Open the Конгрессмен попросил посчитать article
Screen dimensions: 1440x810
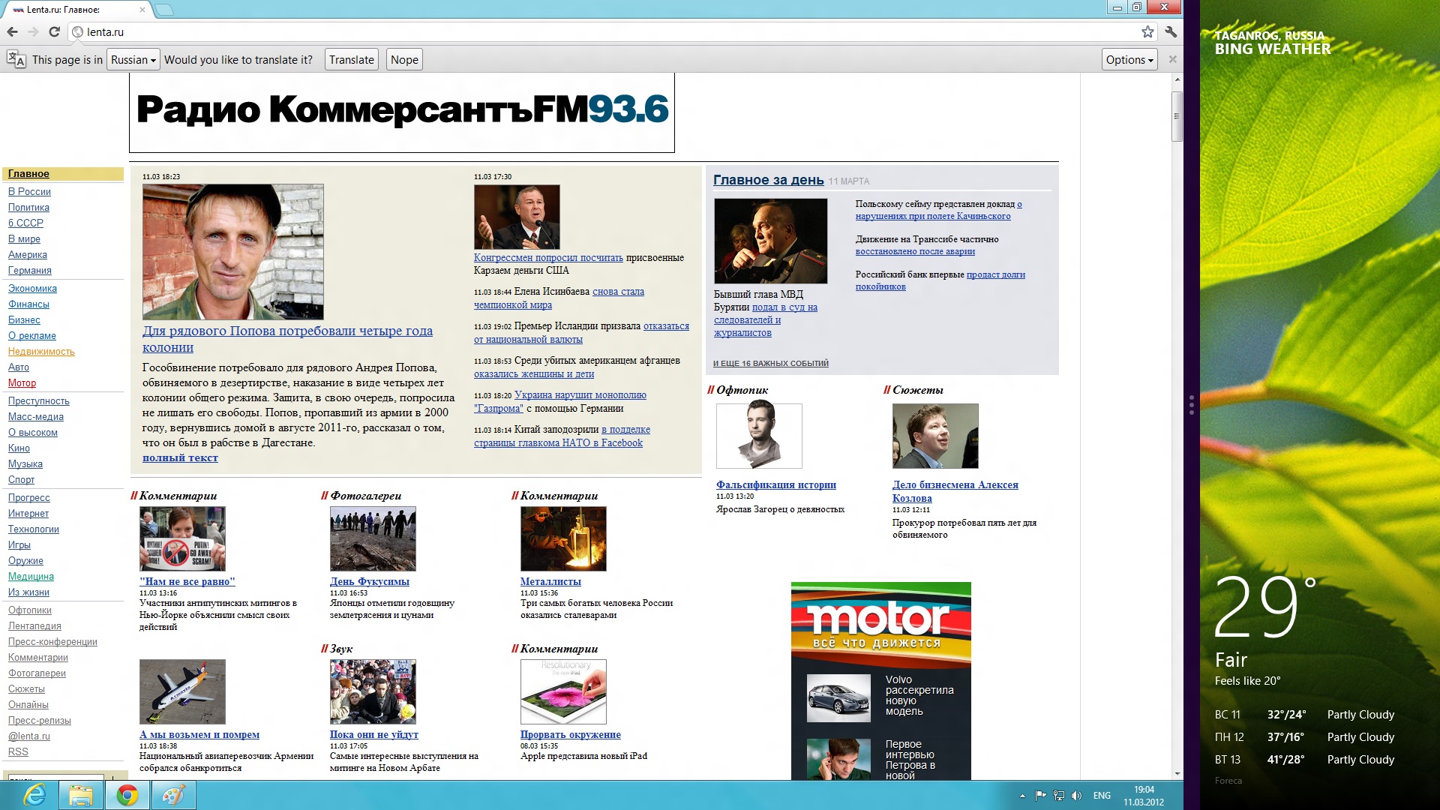[x=548, y=257]
